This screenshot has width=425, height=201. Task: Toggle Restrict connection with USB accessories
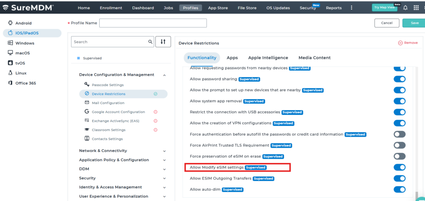tap(400, 112)
